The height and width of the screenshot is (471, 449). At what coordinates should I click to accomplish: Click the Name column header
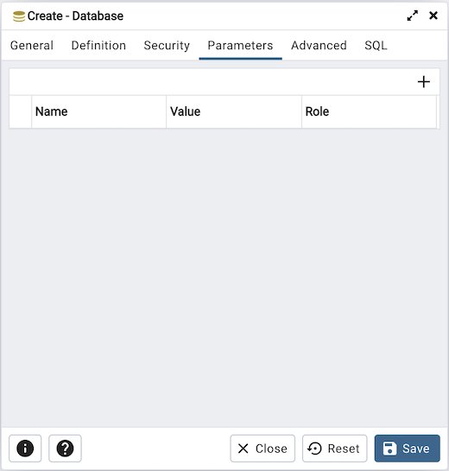(x=98, y=111)
